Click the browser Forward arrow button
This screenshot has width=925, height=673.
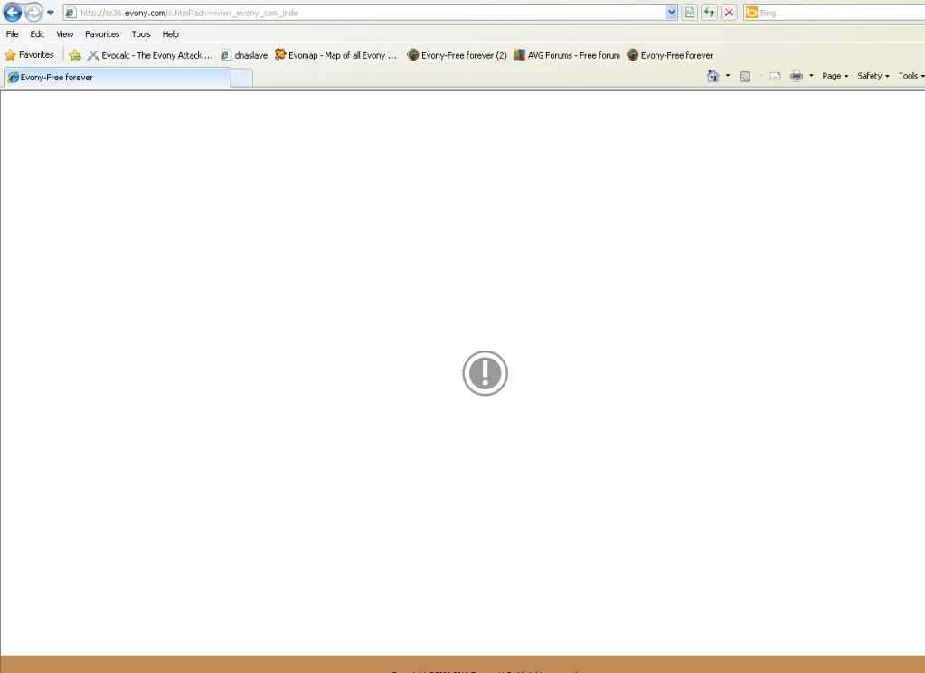(x=33, y=13)
